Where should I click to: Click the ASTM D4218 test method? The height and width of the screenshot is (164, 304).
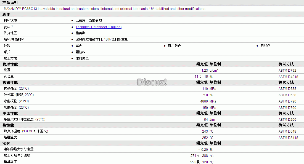pos(288,77)
